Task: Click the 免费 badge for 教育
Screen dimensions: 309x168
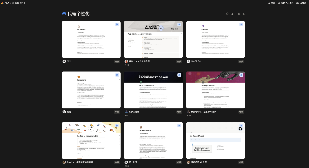Action: [117, 112]
